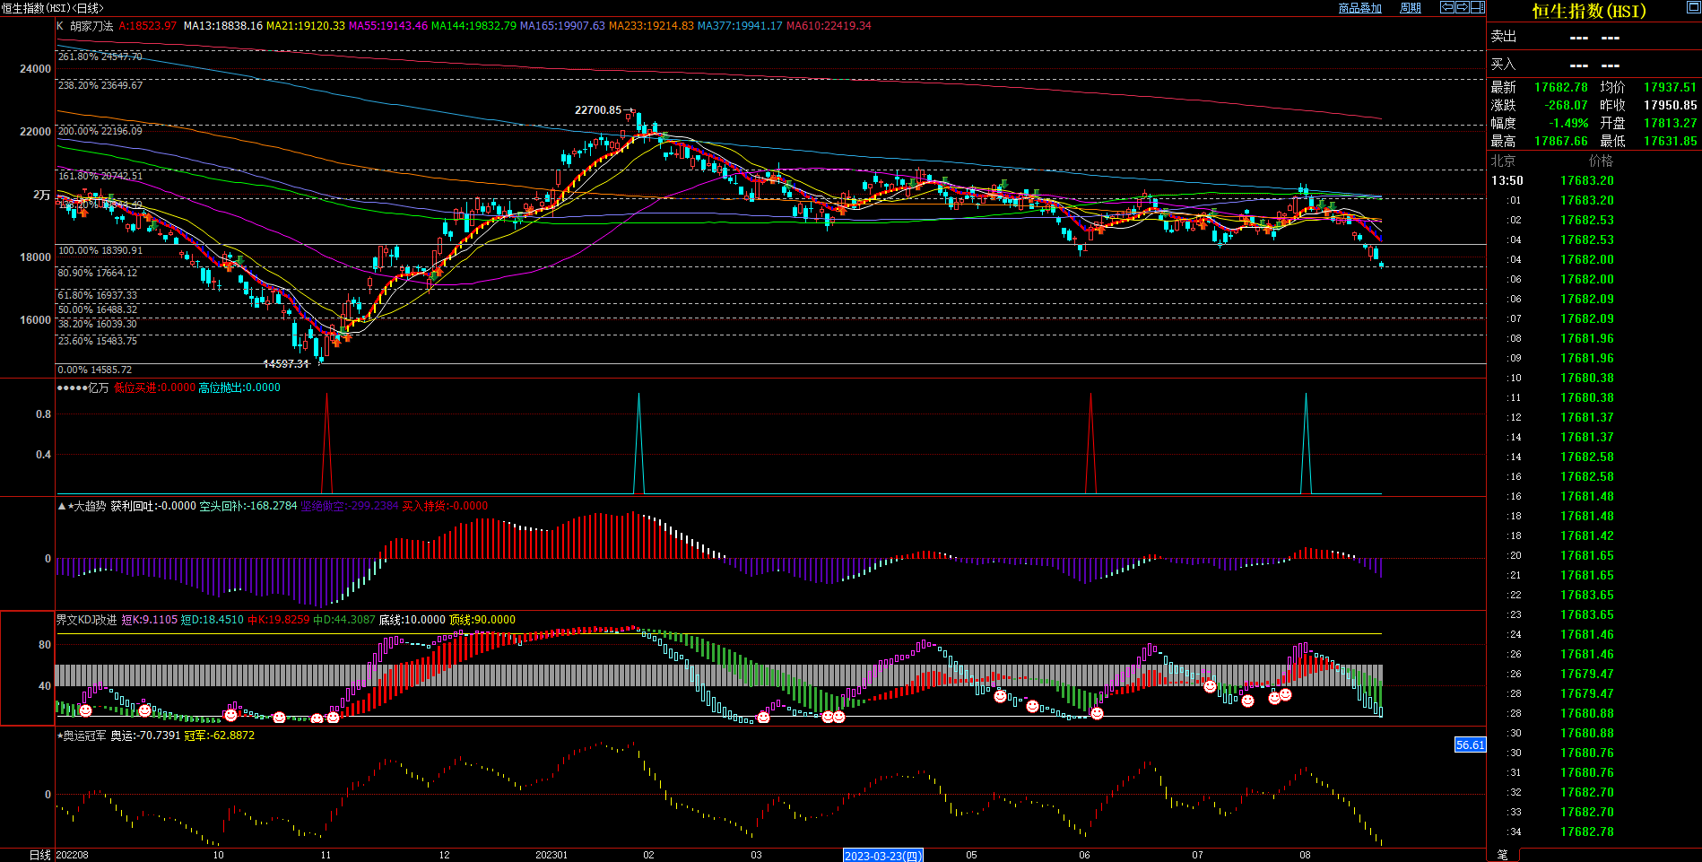Click the first smiley marker in KDJ panel
Image resolution: width=1702 pixels, height=862 pixels.
(86, 710)
